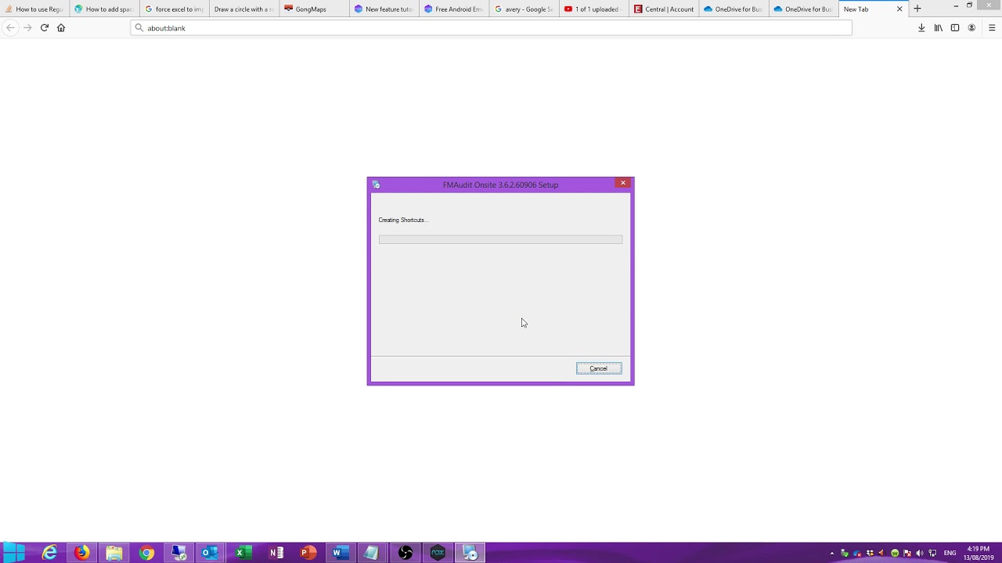Open Excel from the taskbar
The image size is (1002, 563).
click(x=243, y=553)
